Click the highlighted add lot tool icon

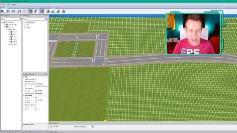pyautogui.click(x=42, y=11)
